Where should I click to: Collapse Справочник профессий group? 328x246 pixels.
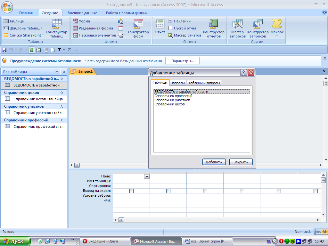tap(62, 120)
